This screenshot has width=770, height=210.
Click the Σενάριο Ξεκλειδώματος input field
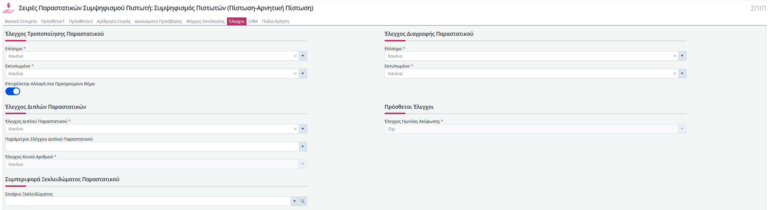click(x=148, y=201)
